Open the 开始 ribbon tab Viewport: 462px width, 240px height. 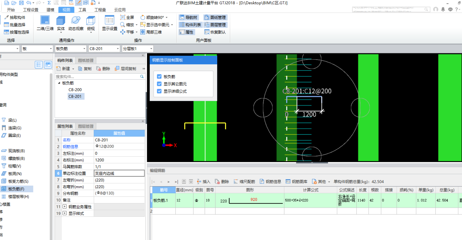(x=11, y=10)
